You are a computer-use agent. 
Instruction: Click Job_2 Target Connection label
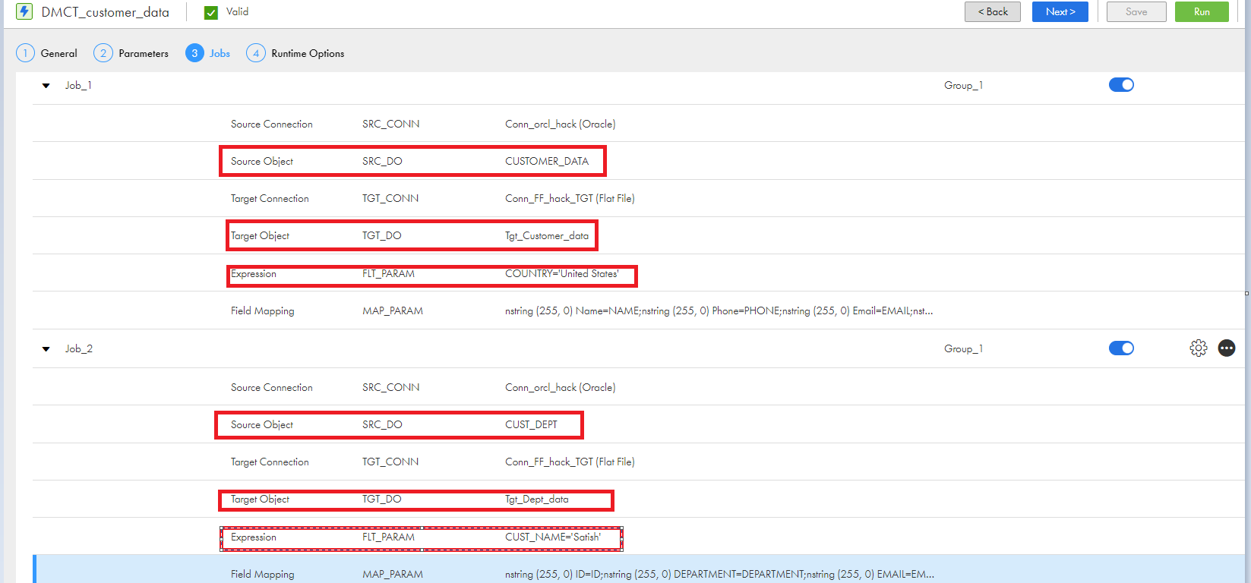pyautogui.click(x=270, y=462)
